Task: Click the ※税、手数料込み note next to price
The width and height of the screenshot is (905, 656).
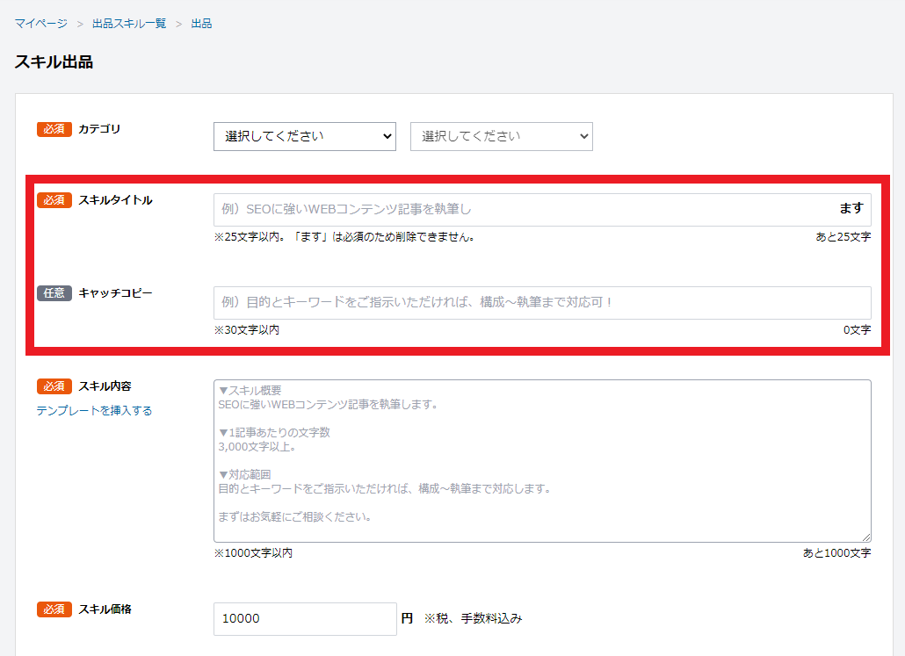Action: (473, 618)
